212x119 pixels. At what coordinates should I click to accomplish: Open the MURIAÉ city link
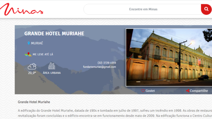point(37,43)
